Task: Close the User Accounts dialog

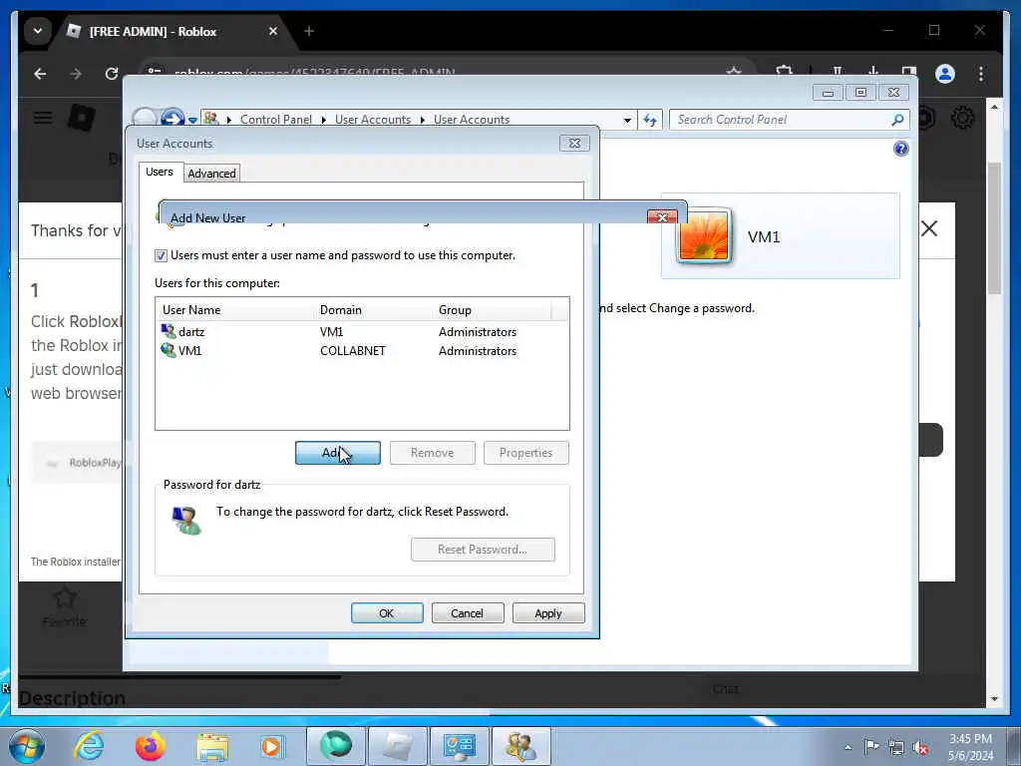Action: 574,144
